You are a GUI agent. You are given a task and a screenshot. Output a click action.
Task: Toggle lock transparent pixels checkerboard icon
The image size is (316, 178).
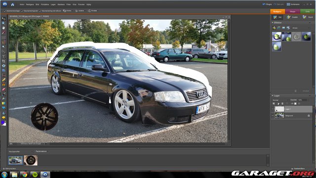coord(295,104)
